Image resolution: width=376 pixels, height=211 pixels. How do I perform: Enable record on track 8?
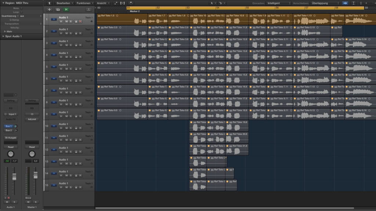click(x=80, y=104)
